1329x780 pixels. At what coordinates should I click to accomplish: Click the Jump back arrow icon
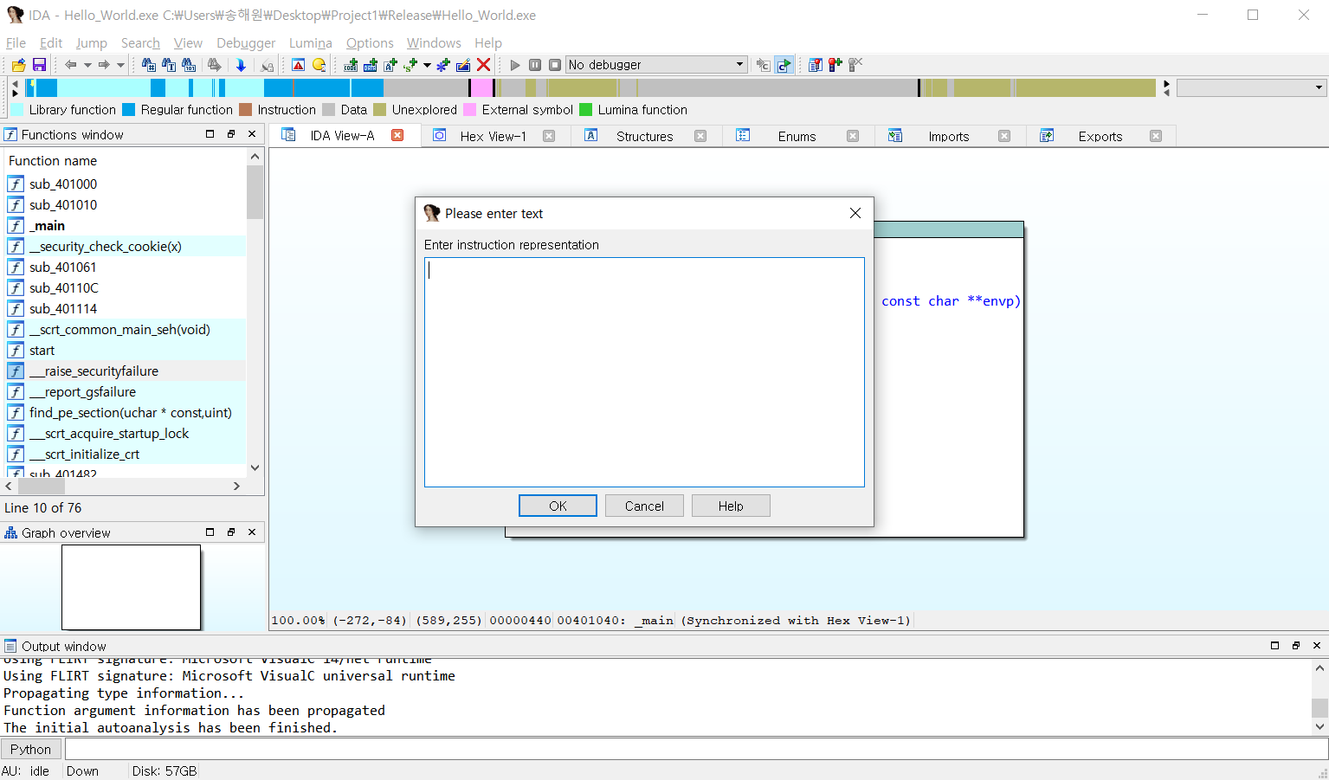71,65
